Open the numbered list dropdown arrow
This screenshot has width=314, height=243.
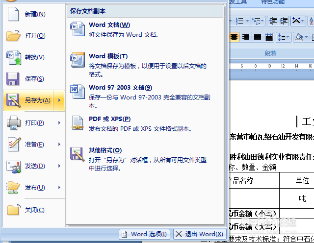coord(247,21)
